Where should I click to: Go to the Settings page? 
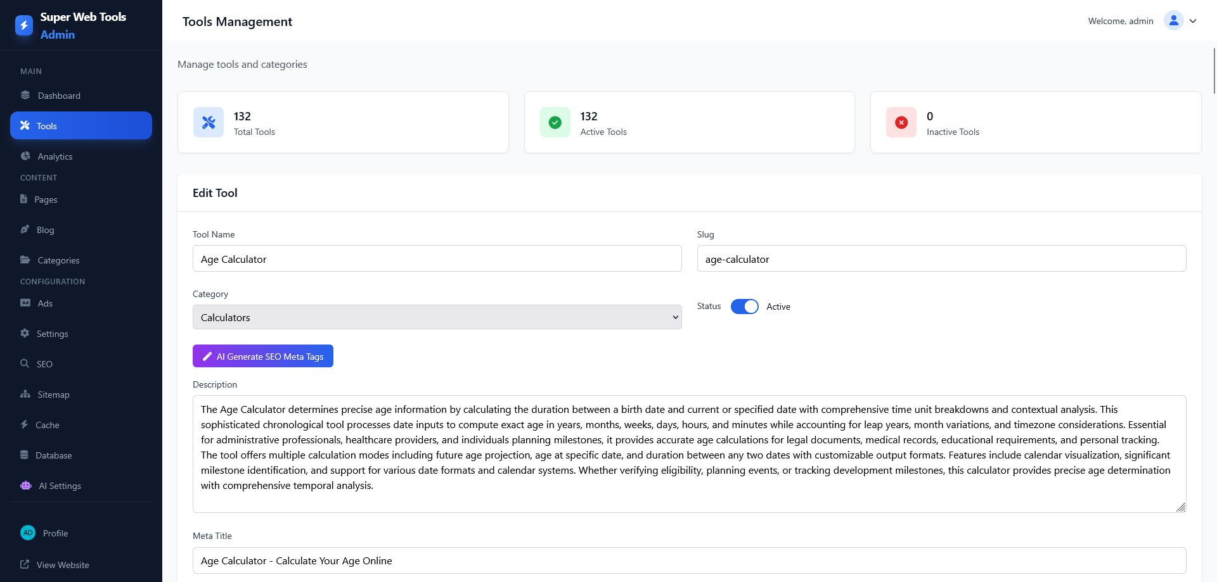pyautogui.click(x=52, y=334)
